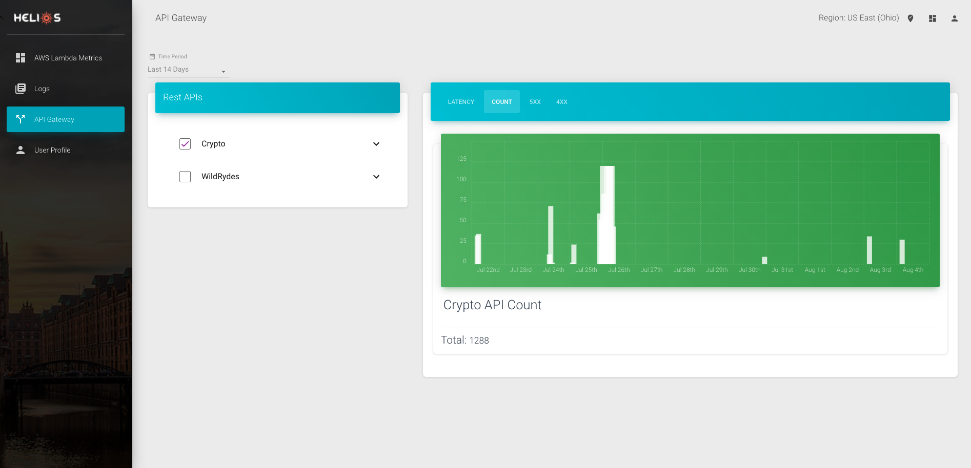
Task: Open AWS Lambda Metrics page
Action: pyautogui.click(x=66, y=58)
